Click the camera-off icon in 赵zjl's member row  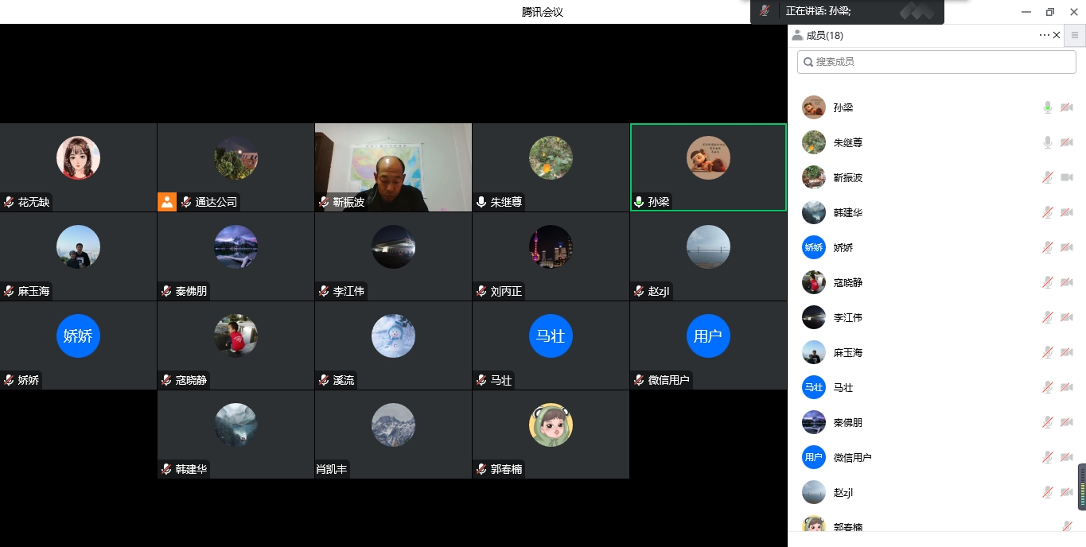pos(1067,492)
